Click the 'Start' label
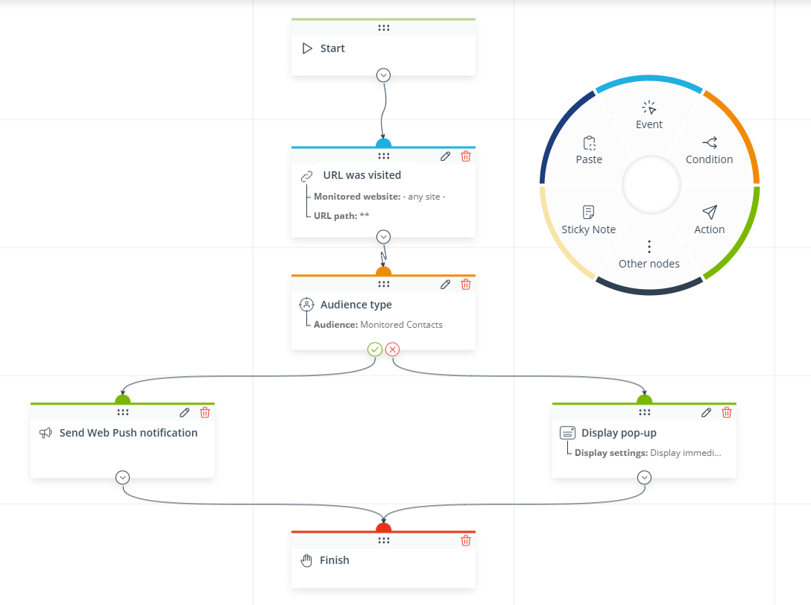This screenshot has width=811, height=605. [x=332, y=48]
